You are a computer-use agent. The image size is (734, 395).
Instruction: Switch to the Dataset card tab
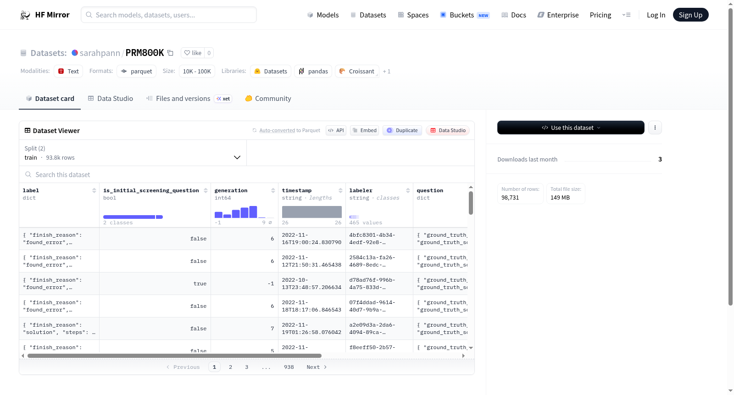point(50,98)
